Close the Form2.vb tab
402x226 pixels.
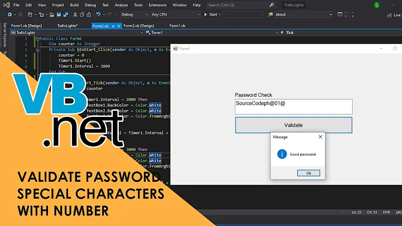[119, 26]
